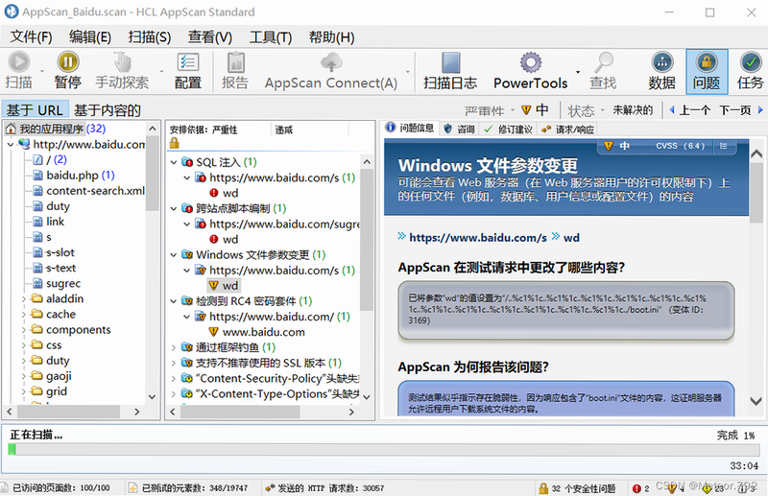Open the 问题信息 tab
The image size is (768, 496).
411,129
